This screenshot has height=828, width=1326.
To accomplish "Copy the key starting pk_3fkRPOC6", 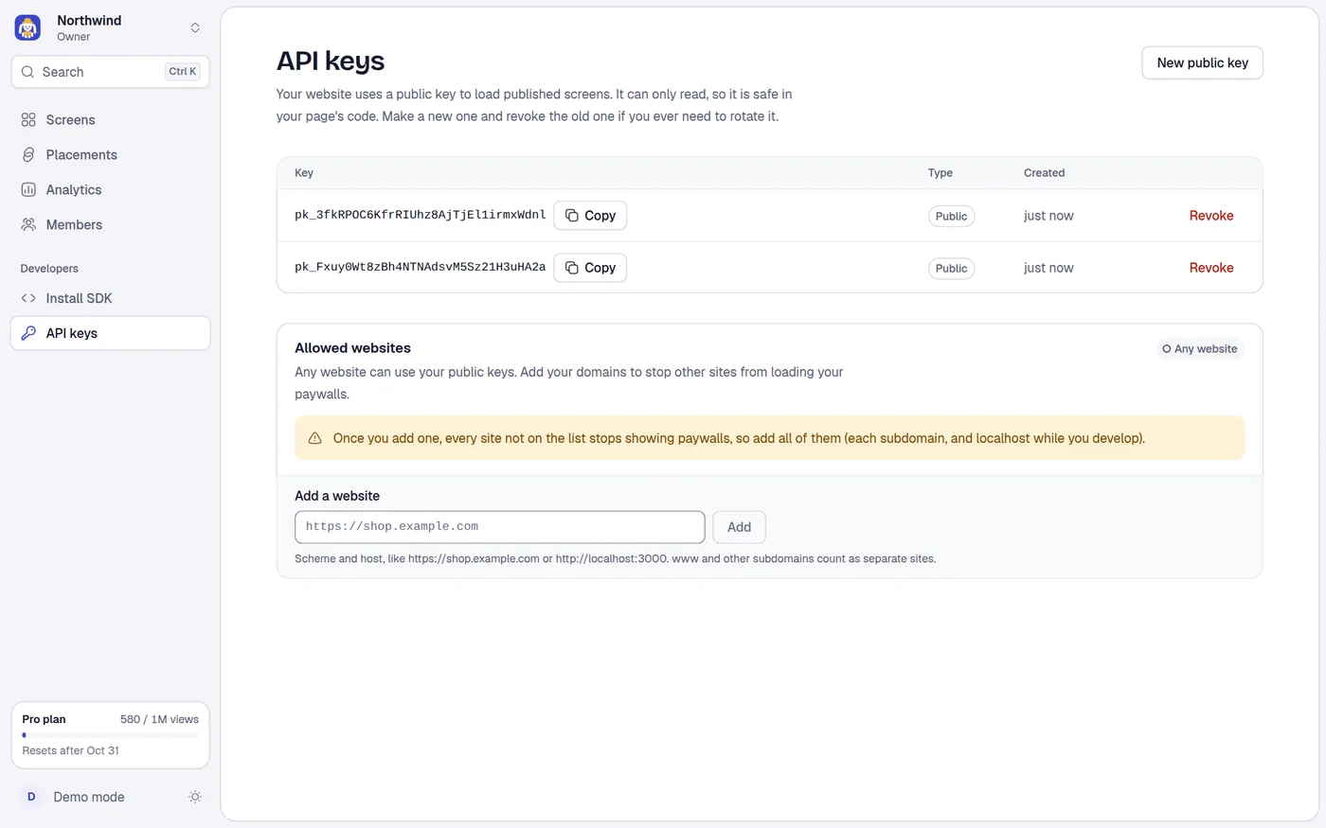I will tap(590, 216).
